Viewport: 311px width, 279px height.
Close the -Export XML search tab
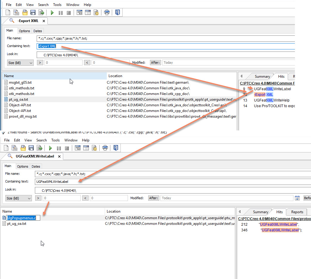[x=44, y=21]
